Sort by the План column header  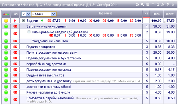[x=156, y=14]
